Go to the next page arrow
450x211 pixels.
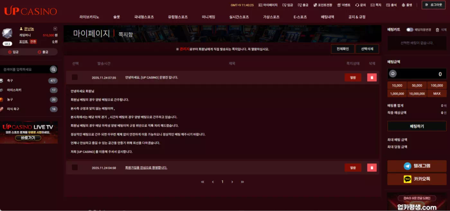(x=232, y=182)
